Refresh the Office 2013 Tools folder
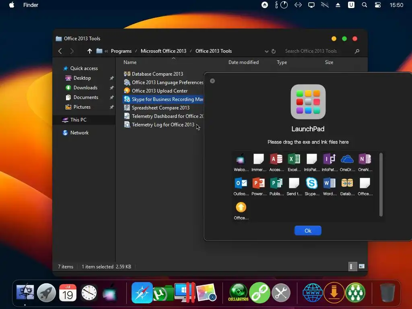This screenshot has width=412, height=309. 274,51
